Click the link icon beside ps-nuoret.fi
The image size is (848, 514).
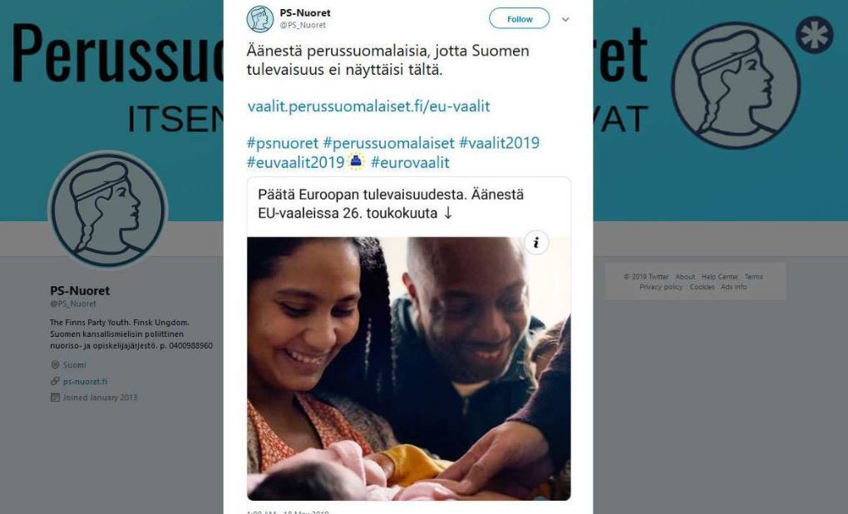(x=55, y=382)
